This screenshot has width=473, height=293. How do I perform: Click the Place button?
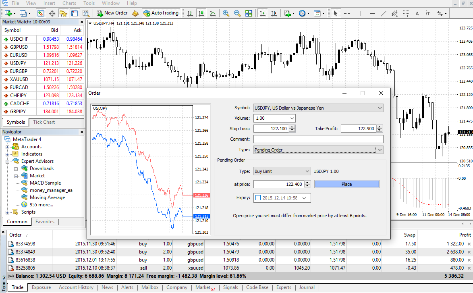click(346, 184)
